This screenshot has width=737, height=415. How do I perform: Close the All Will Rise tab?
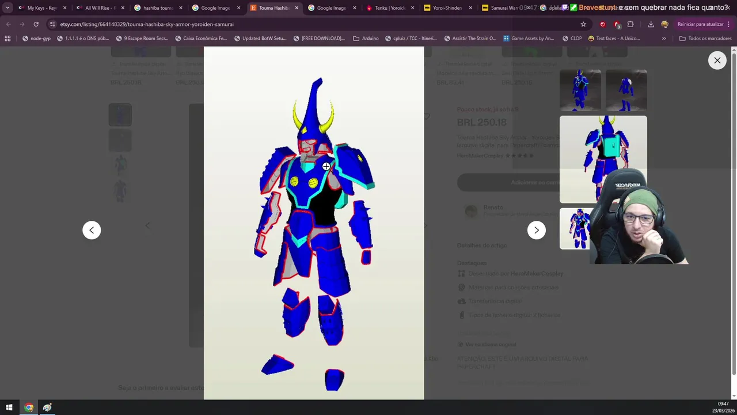(123, 8)
